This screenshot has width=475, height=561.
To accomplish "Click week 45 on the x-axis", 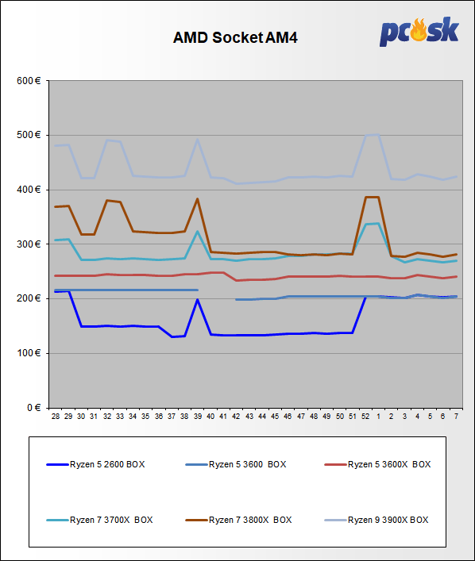I will 275,417.
